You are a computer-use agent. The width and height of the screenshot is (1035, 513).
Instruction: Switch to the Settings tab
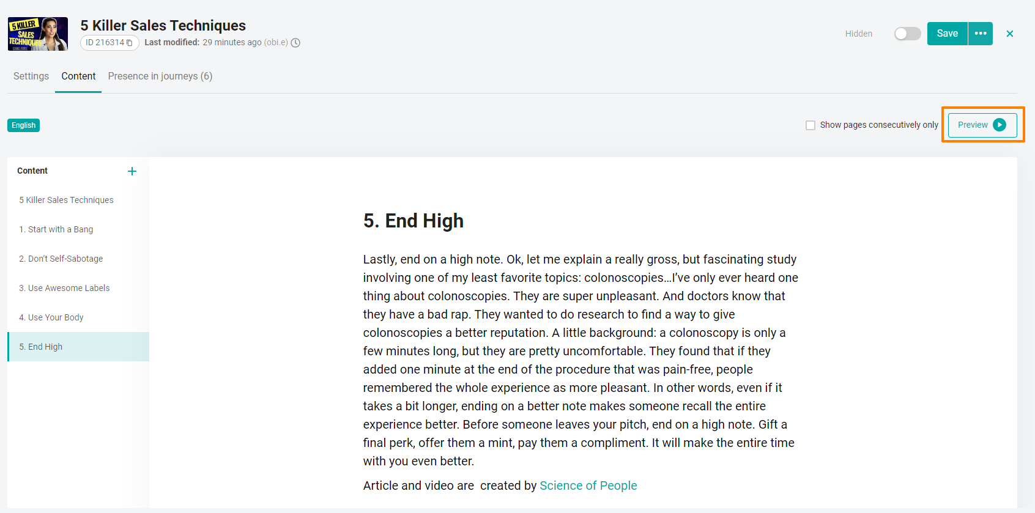pos(31,76)
